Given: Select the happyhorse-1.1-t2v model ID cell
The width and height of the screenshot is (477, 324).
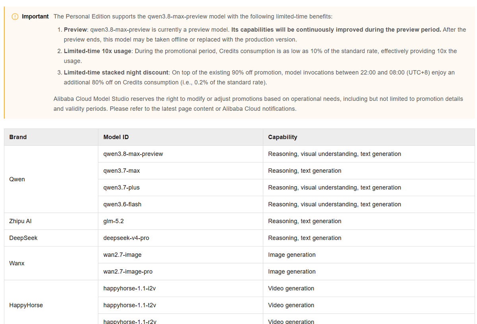Looking at the screenshot, I should 180,305.
